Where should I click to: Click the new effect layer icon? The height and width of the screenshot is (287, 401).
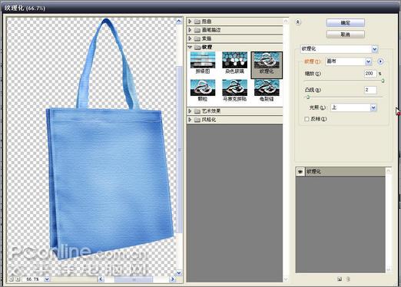click(340, 279)
